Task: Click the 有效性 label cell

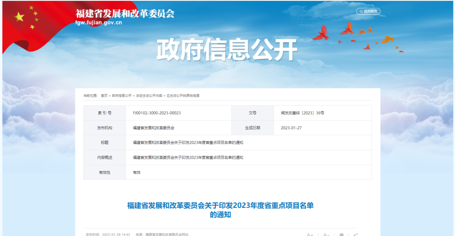Action: [x=104, y=172]
